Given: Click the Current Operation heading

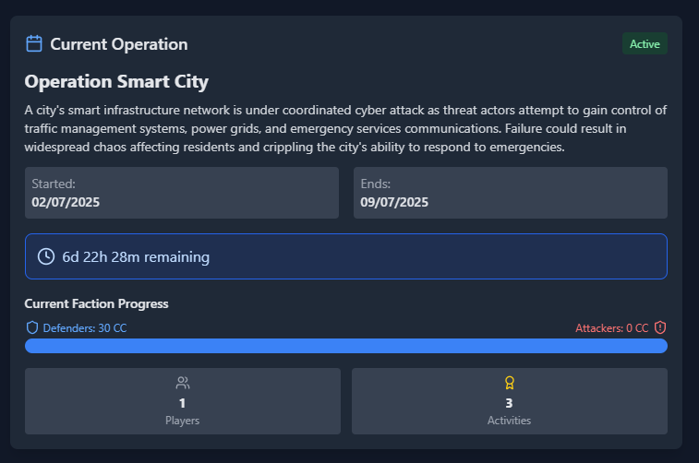Looking at the screenshot, I should [118, 44].
